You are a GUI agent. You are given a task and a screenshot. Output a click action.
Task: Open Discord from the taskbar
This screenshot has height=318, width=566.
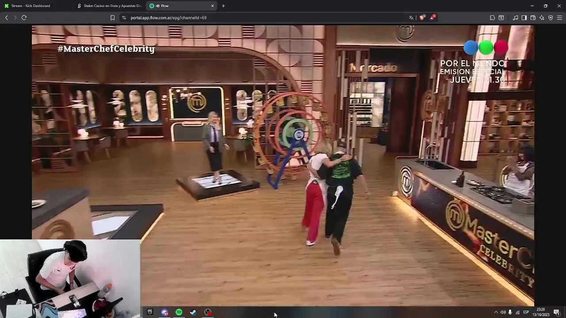[164, 312]
